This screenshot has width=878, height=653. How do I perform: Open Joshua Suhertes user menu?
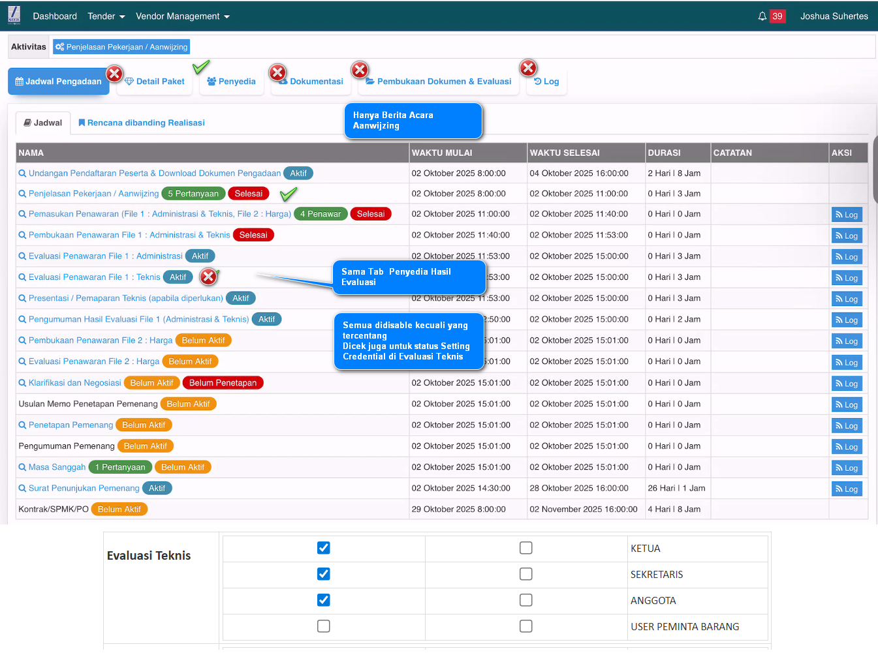834,16
